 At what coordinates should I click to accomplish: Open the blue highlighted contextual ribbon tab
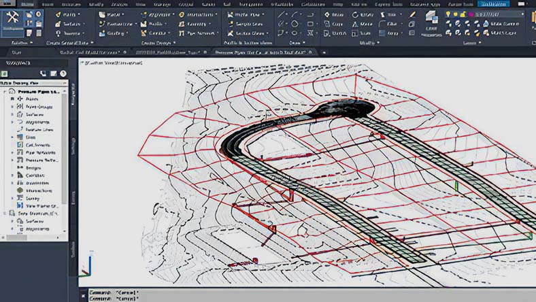pyautogui.click(x=493, y=4)
